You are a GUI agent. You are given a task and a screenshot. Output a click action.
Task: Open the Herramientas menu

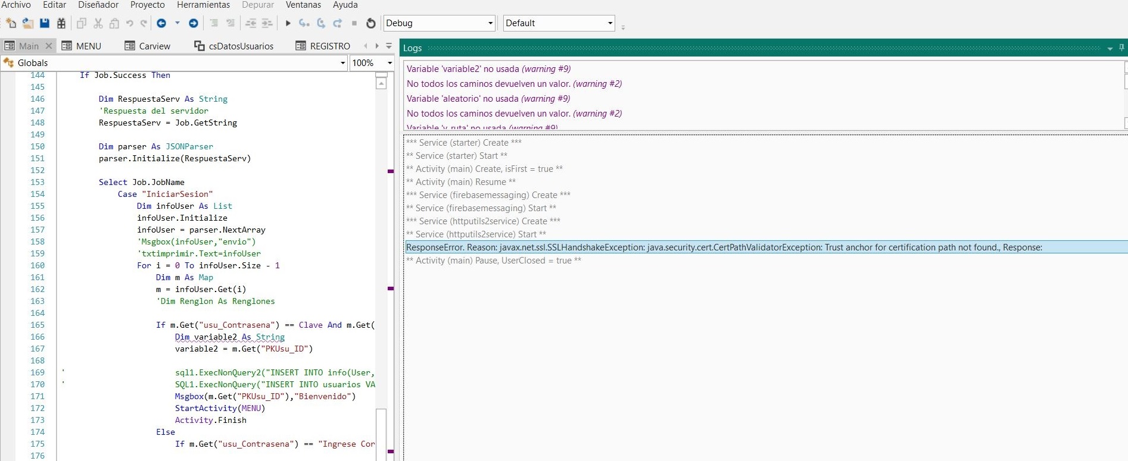[203, 5]
